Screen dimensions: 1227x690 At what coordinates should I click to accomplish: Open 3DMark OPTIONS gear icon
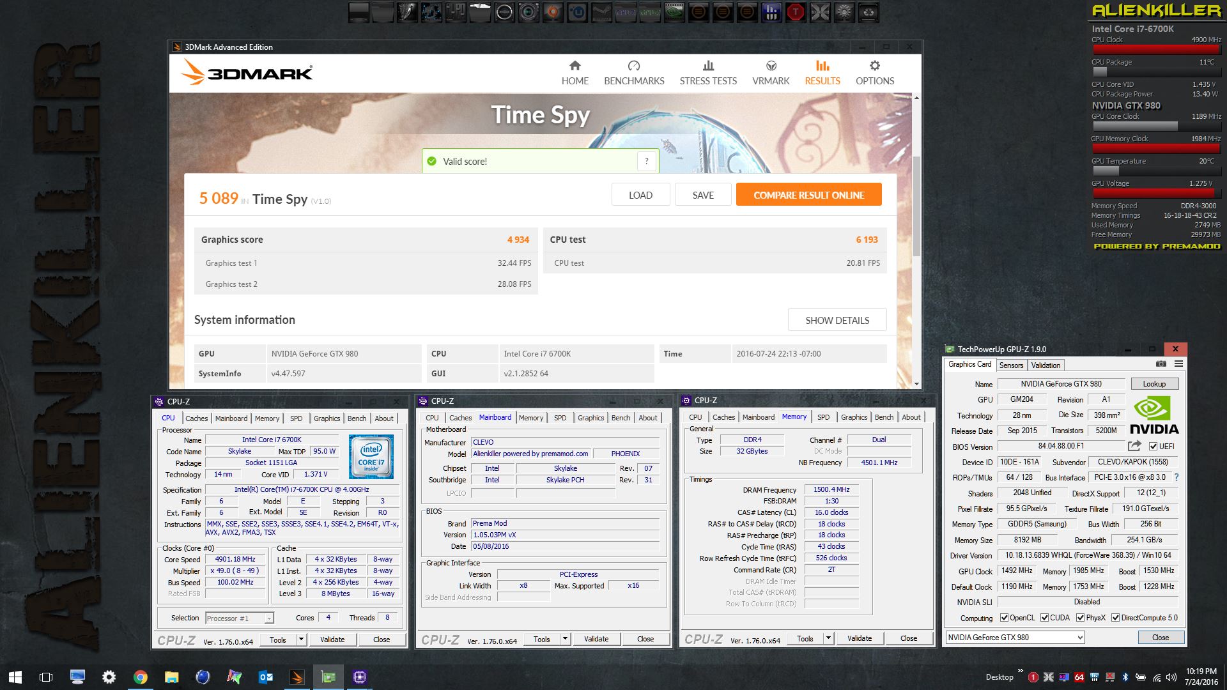(x=874, y=66)
